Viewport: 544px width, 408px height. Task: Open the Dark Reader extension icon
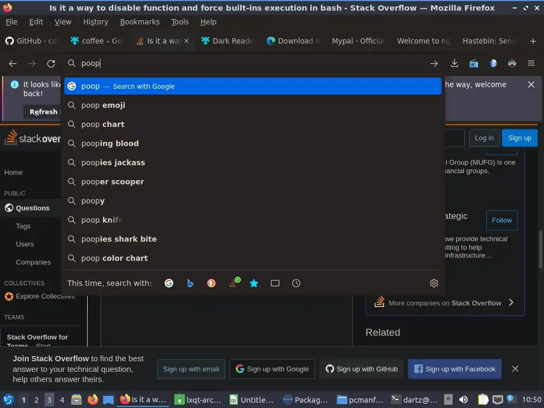point(512,63)
